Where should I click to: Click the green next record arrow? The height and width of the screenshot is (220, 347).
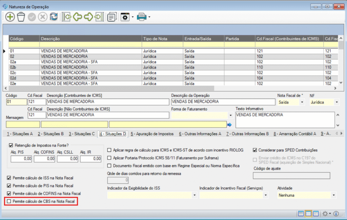click(88, 17)
